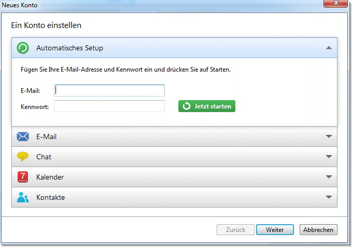Select the Kontakte section header label
This screenshot has height=247, width=352.
pyautogui.click(x=50, y=197)
